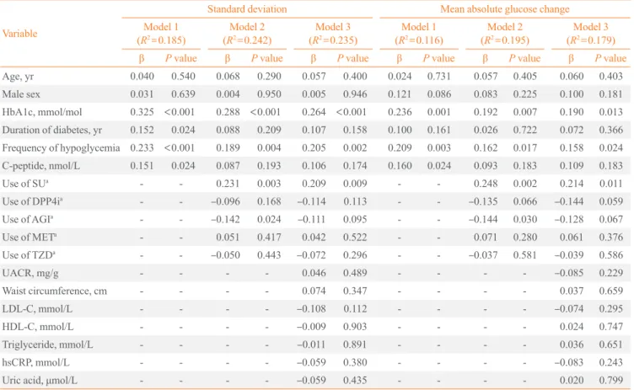Viewport: 634px width, 390px height.
Task: Select the 0.160 value in C-peptide row
Action: (x=400, y=166)
